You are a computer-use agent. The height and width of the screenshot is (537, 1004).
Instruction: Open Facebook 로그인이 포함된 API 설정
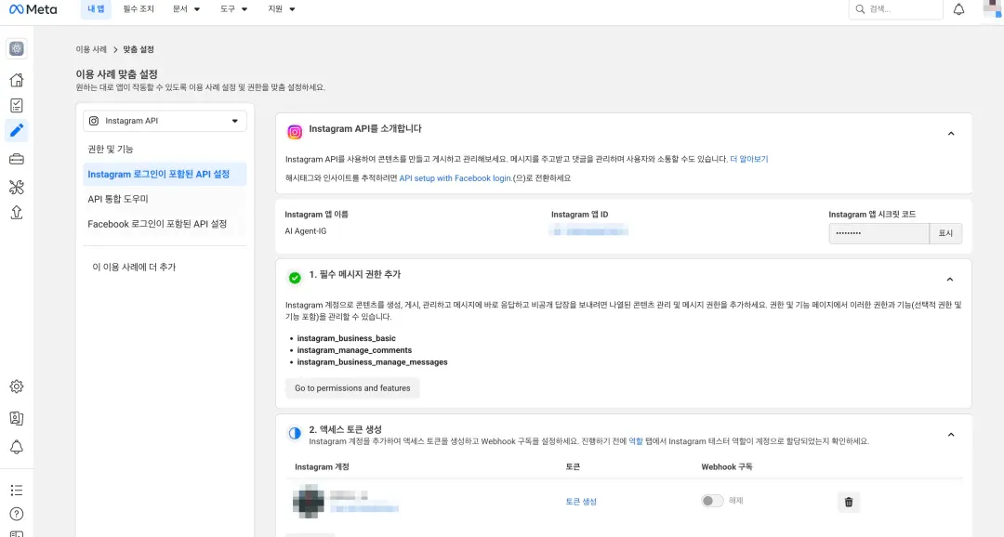tap(165, 224)
